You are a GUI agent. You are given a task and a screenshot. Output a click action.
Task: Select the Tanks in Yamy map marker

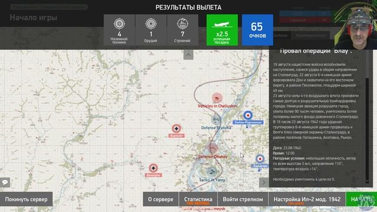(212, 171)
